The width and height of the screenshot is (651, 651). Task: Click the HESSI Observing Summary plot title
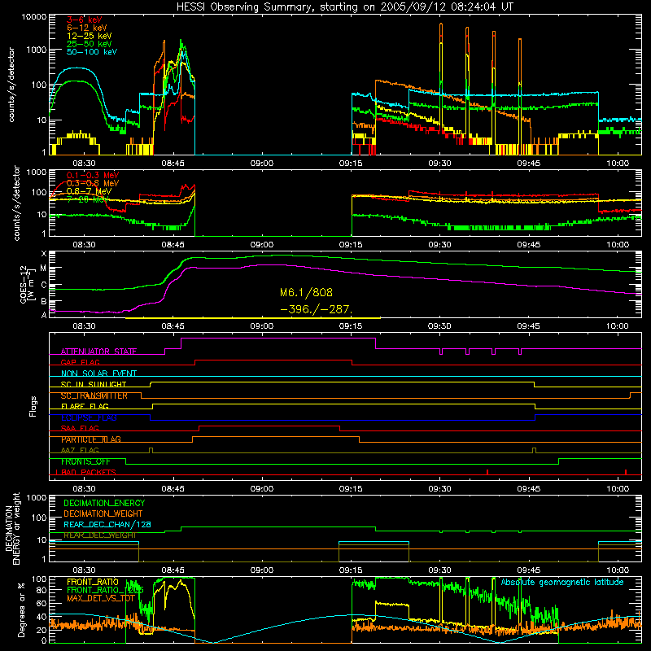coord(344,7)
